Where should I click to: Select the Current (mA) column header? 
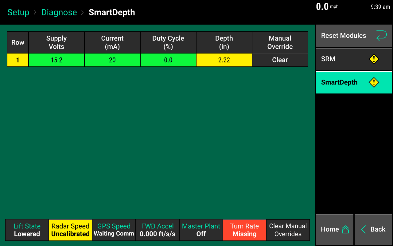tap(112, 42)
